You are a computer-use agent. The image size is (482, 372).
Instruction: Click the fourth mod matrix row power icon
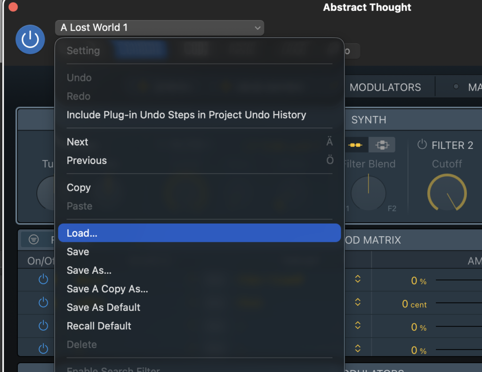43,349
